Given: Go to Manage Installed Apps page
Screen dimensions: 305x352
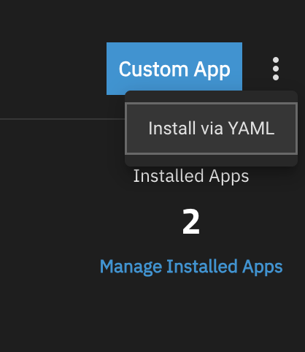Looking at the screenshot, I should point(191,267).
